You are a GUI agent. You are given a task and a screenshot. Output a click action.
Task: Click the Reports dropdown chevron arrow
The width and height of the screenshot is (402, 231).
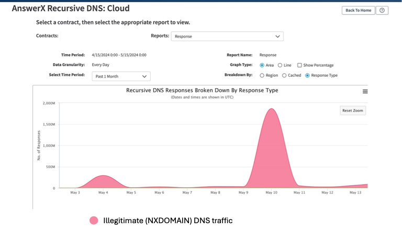pos(277,37)
